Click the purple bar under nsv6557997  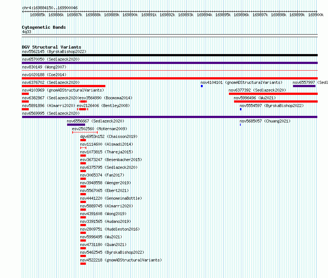[304, 86]
